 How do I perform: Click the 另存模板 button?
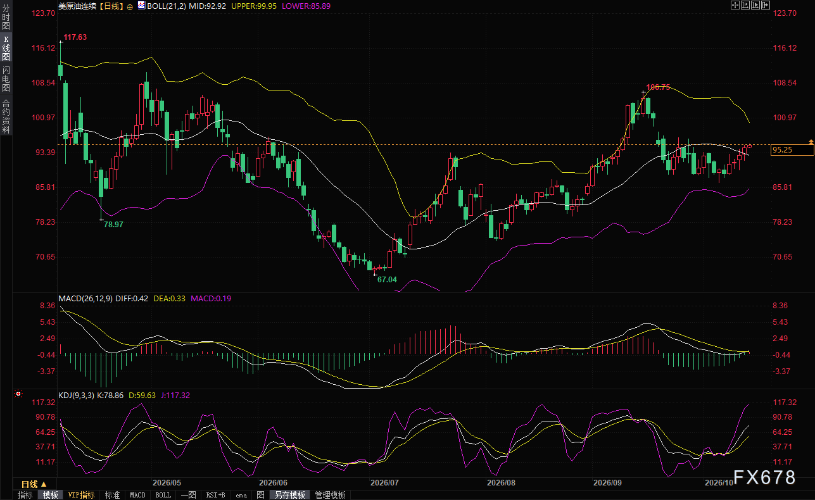290,495
